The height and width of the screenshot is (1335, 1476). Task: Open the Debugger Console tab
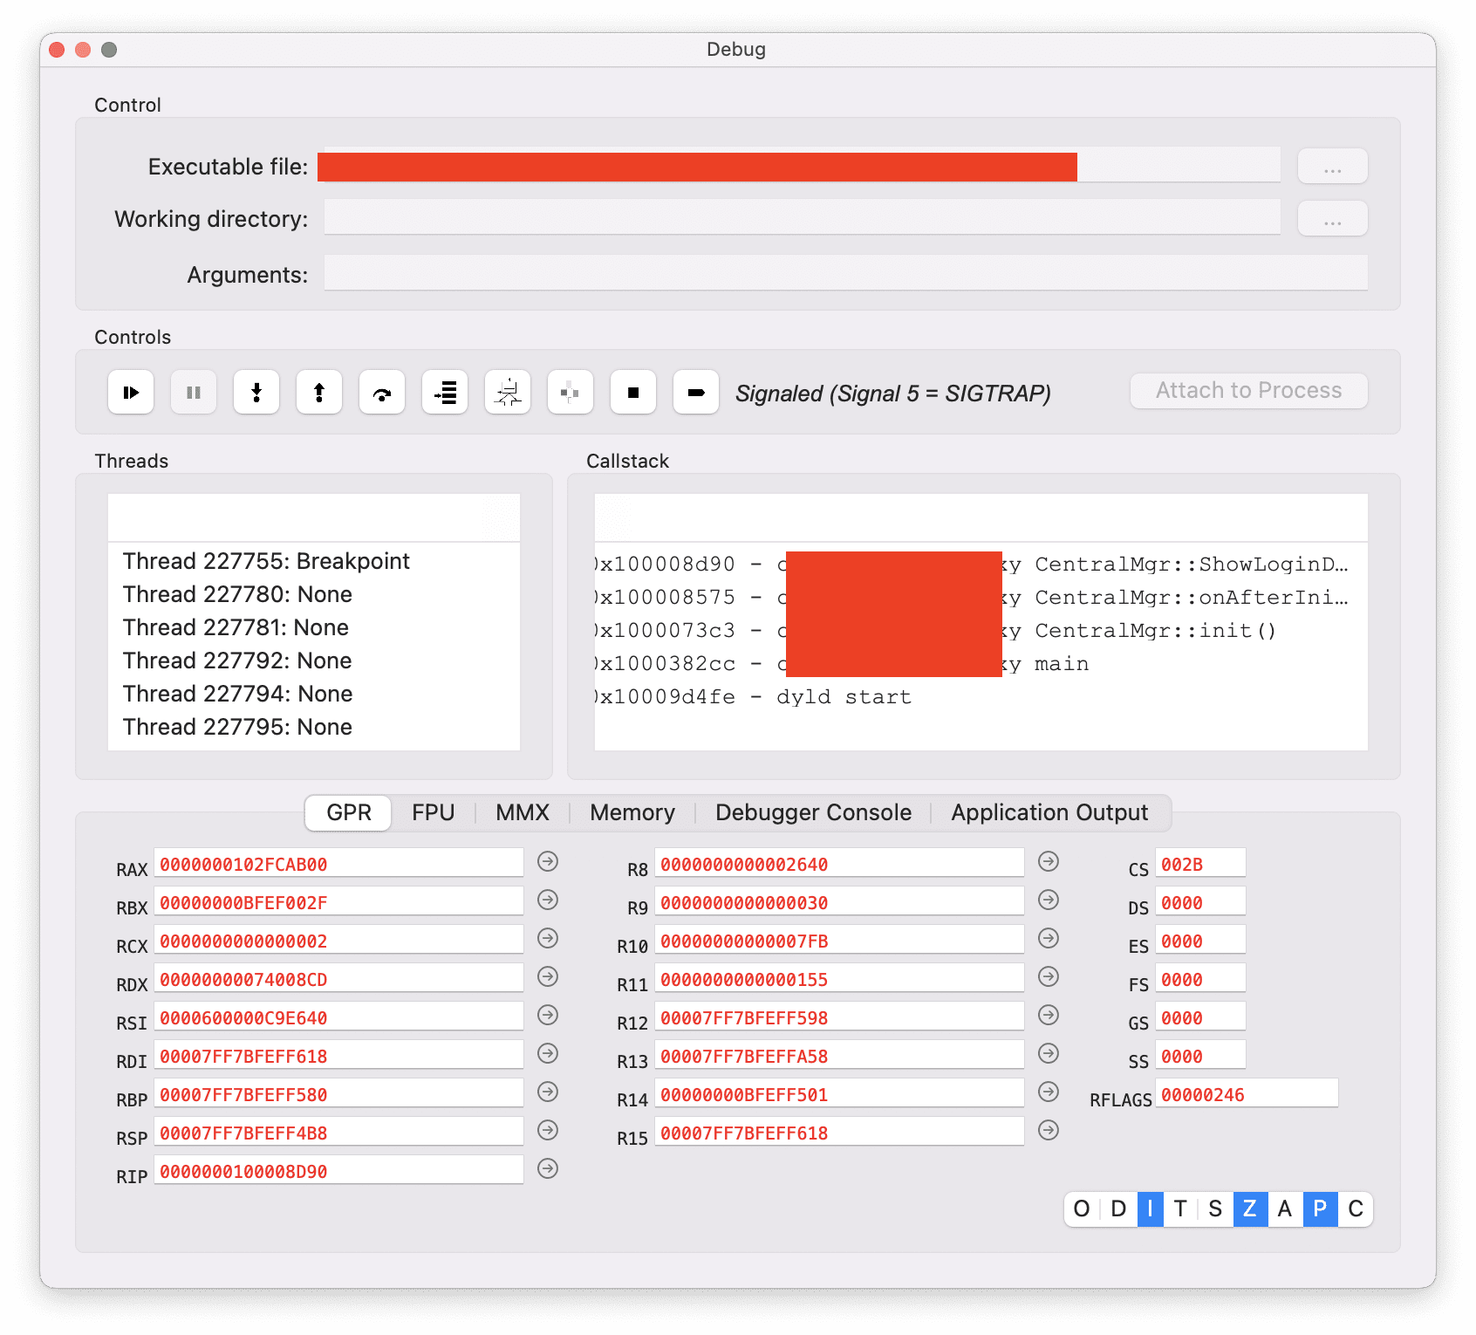click(x=813, y=812)
